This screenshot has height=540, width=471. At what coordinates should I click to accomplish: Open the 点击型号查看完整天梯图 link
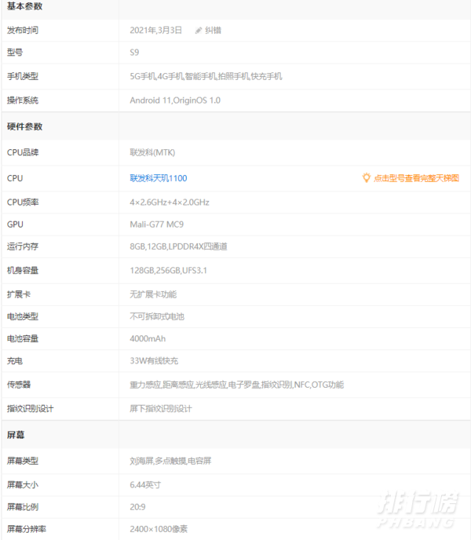416,178
